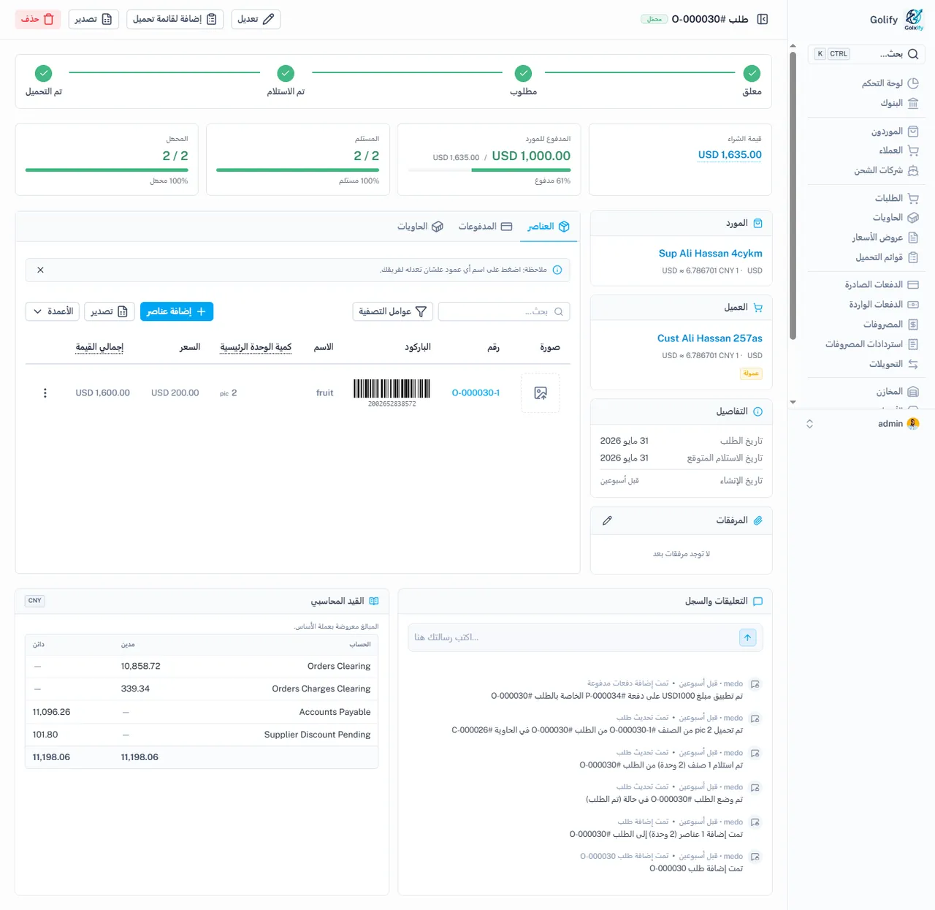
Task: Dismiss the ملاحظة note banner
Action: [x=40, y=270]
